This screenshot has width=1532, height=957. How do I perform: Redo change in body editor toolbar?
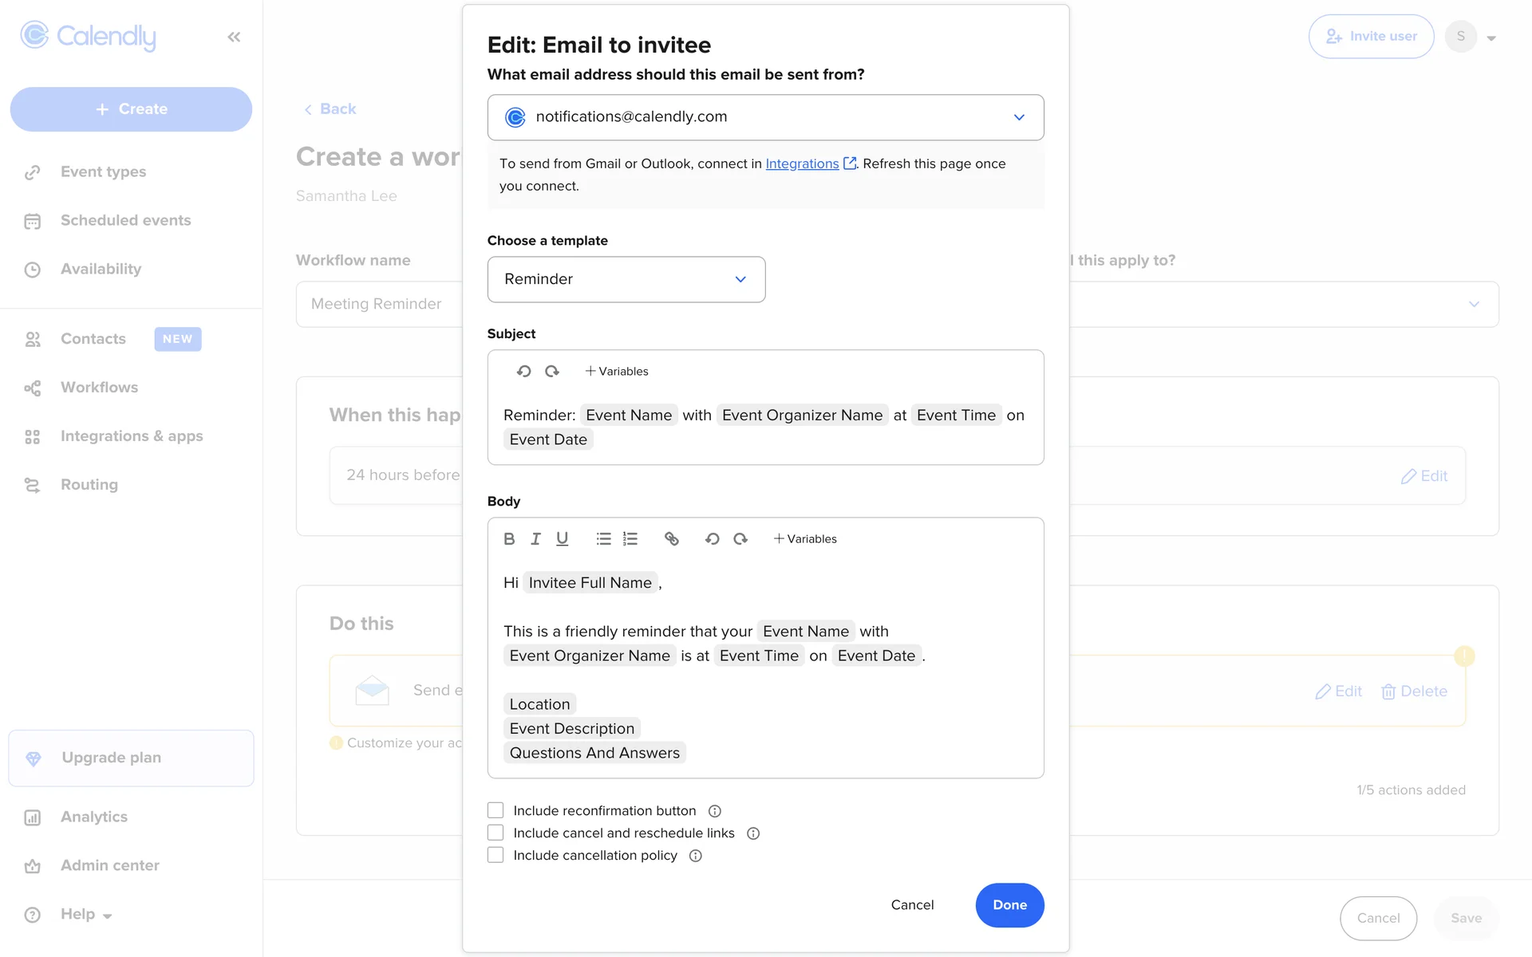(x=740, y=539)
